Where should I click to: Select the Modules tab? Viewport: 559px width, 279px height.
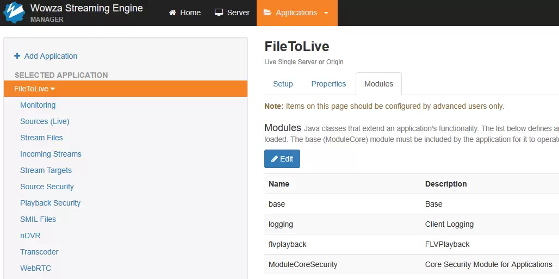coord(378,84)
